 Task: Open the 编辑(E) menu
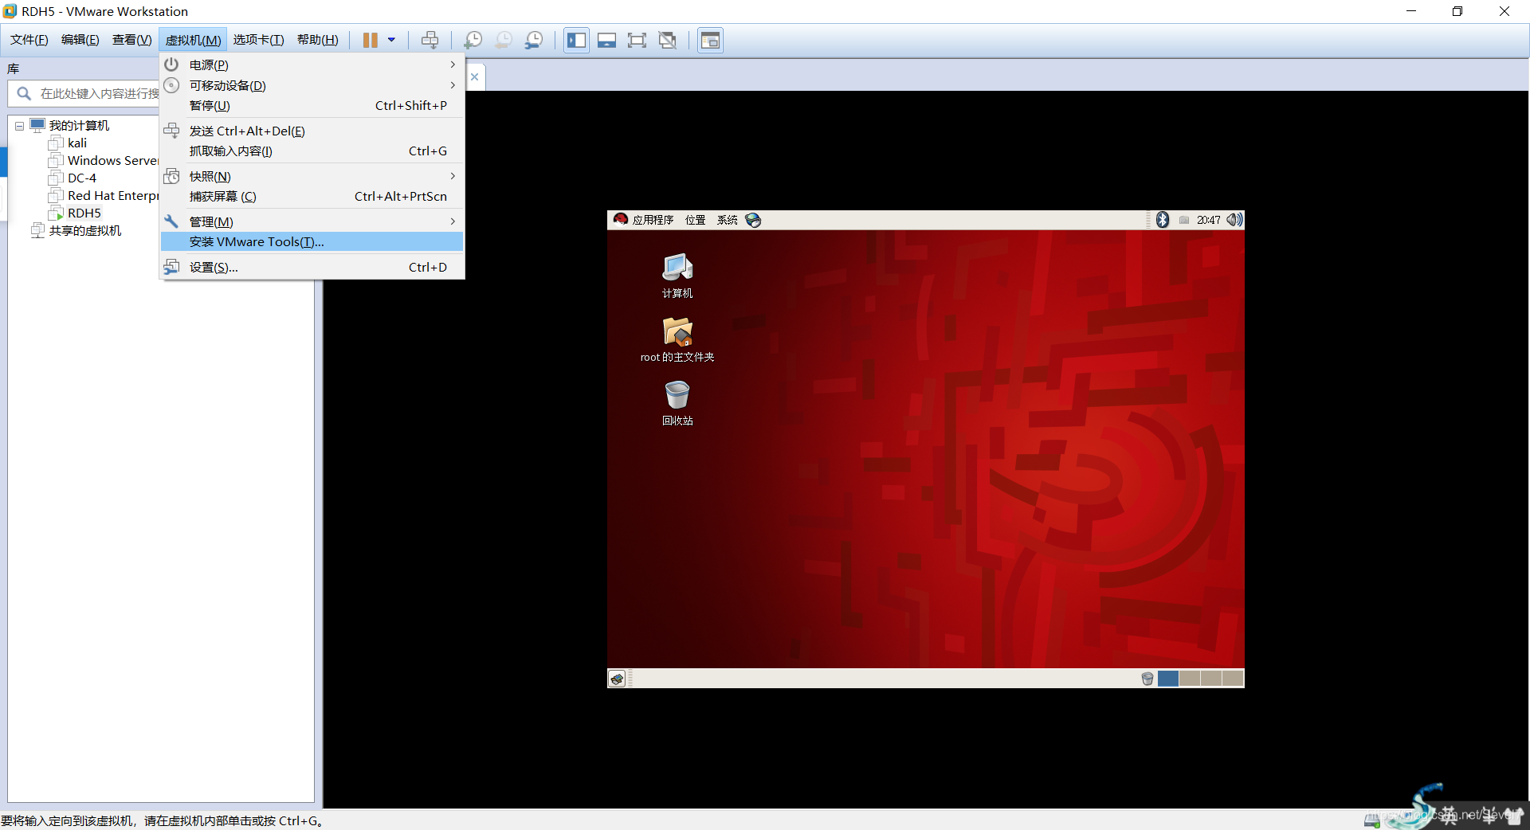tap(80, 40)
